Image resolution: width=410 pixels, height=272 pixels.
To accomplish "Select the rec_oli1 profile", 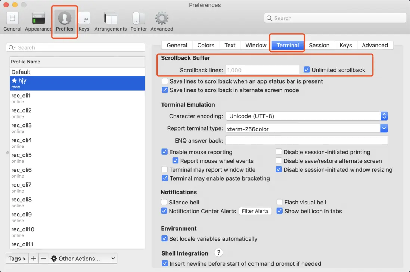I will [x=77, y=98].
